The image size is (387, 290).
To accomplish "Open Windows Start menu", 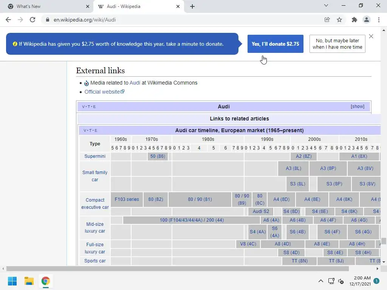I will (12, 281).
